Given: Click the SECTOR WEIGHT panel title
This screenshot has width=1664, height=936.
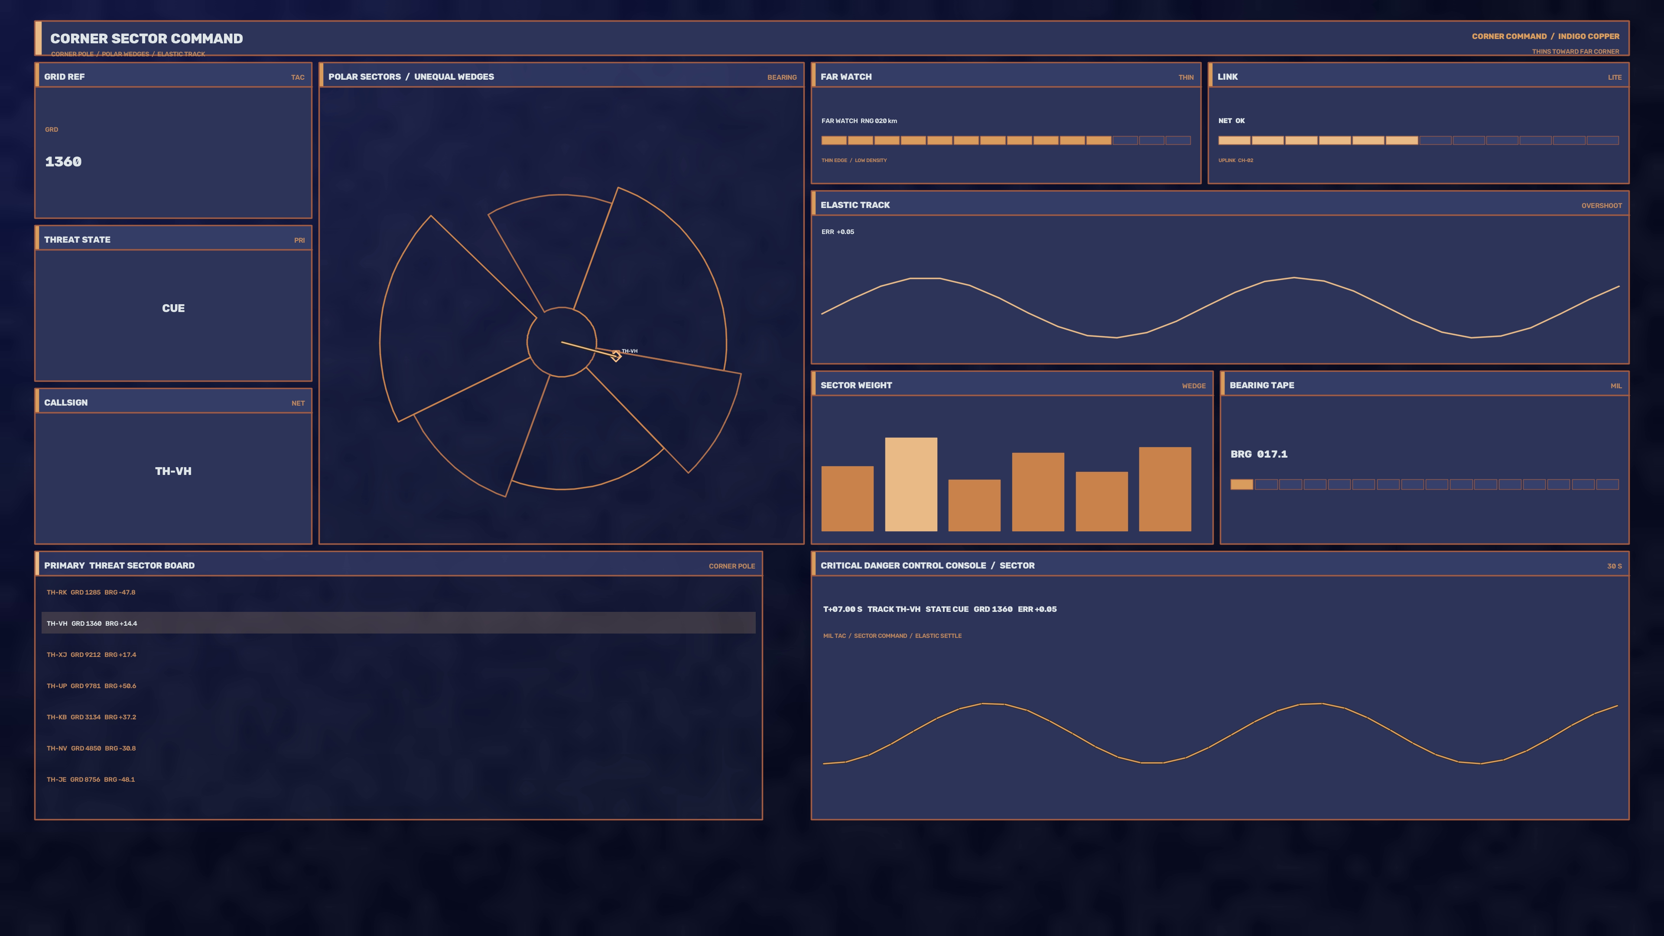Looking at the screenshot, I should point(856,385).
